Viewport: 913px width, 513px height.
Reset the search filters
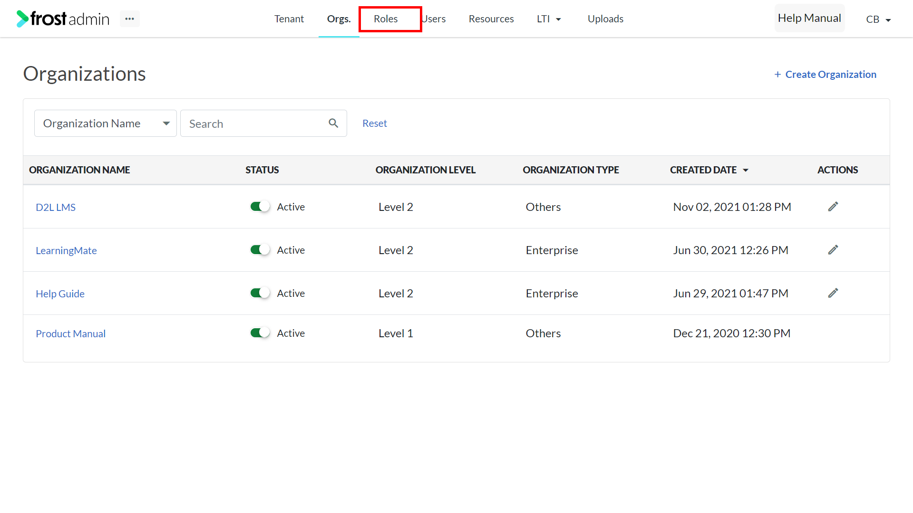[375, 123]
